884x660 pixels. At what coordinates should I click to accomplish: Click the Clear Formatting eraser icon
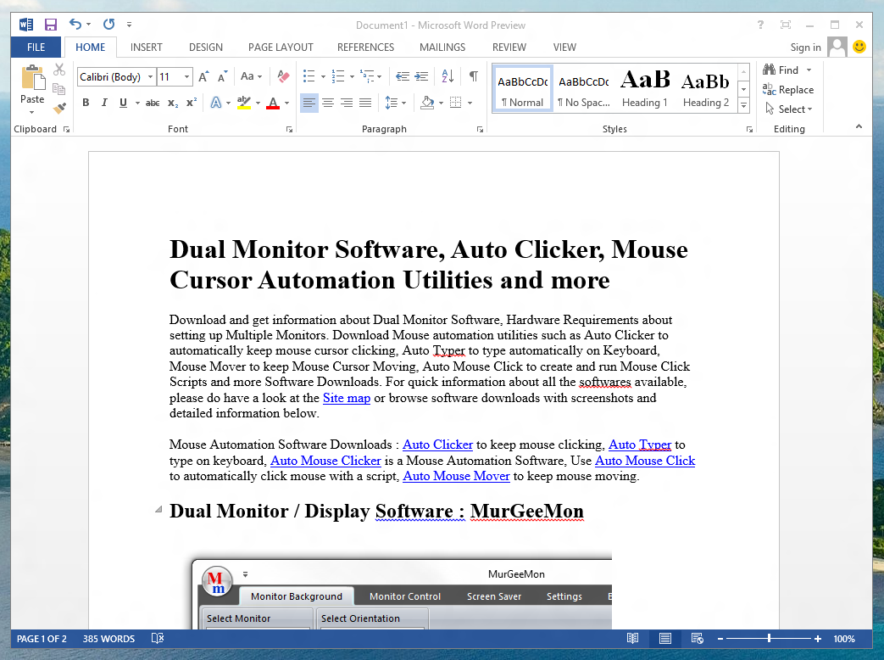283,76
